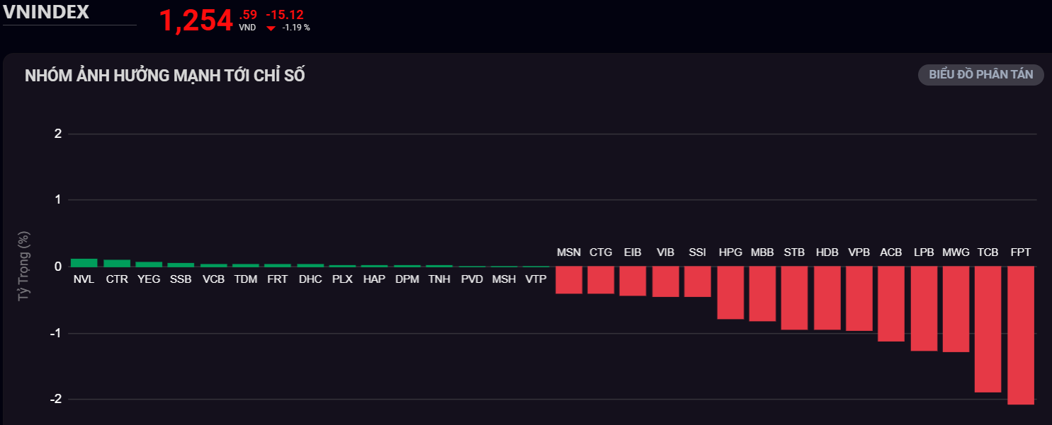Click the green NVL bar

(x=84, y=262)
